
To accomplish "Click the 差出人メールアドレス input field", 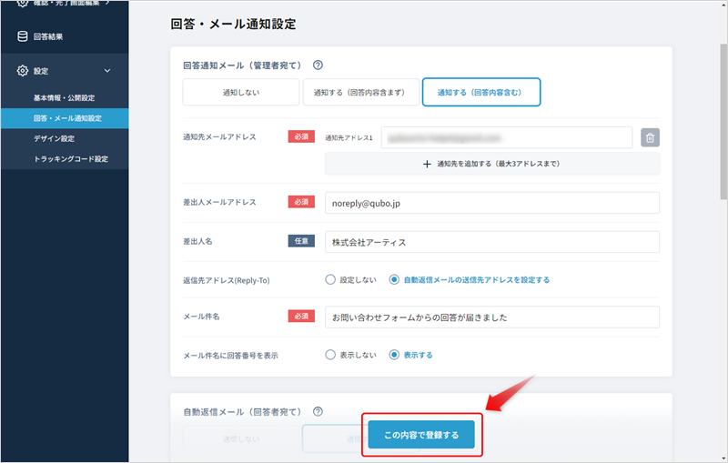I will [x=491, y=203].
